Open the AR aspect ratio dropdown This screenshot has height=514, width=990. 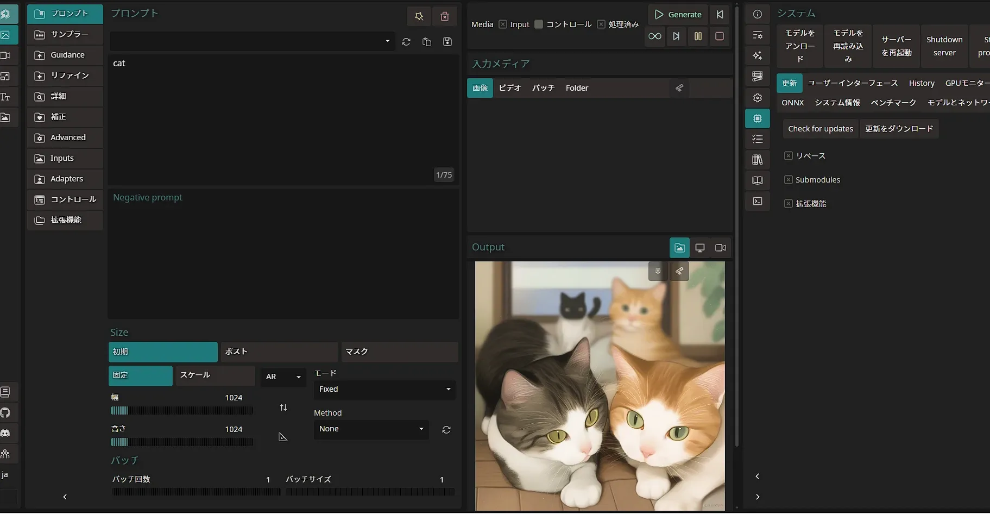click(x=283, y=377)
